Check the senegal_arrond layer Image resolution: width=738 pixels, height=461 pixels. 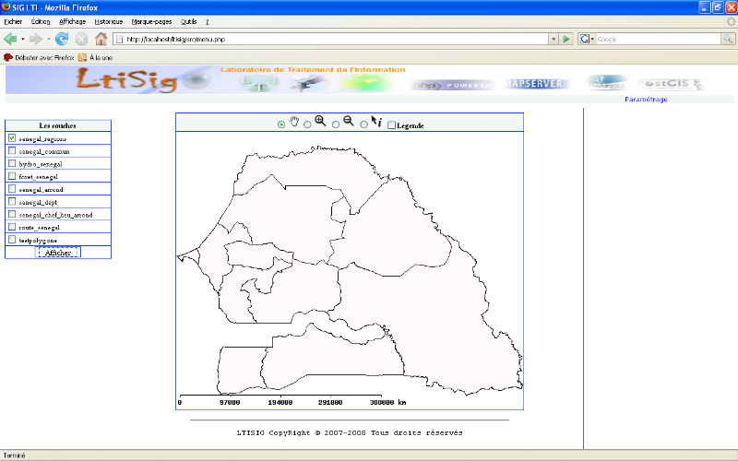pyautogui.click(x=12, y=189)
